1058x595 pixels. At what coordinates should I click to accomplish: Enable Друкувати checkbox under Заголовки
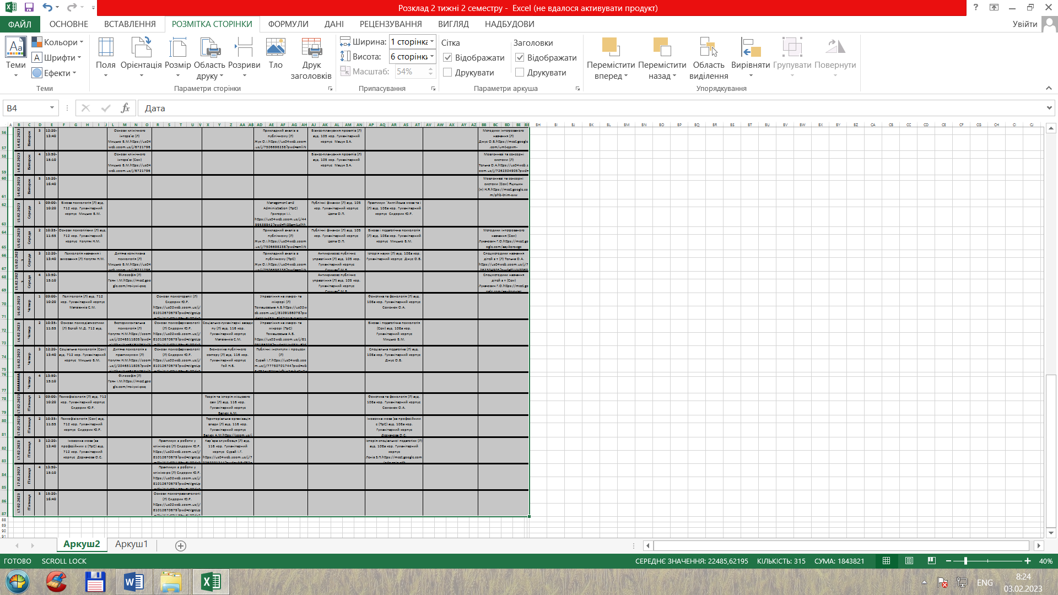click(520, 73)
